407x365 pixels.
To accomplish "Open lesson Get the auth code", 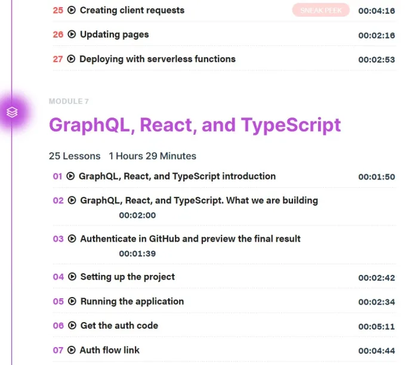I will coord(119,325).
